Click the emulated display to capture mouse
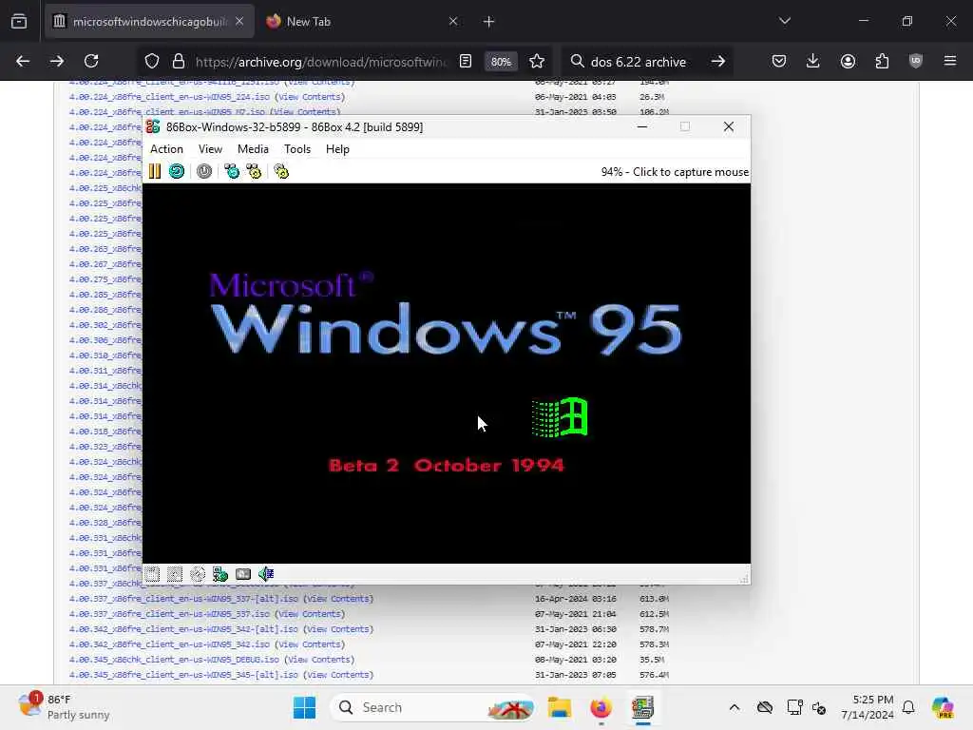This screenshot has height=730, width=973. tap(447, 373)
